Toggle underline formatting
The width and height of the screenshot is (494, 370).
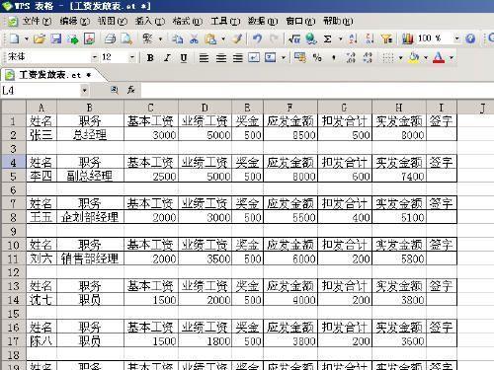coord(184,58)
